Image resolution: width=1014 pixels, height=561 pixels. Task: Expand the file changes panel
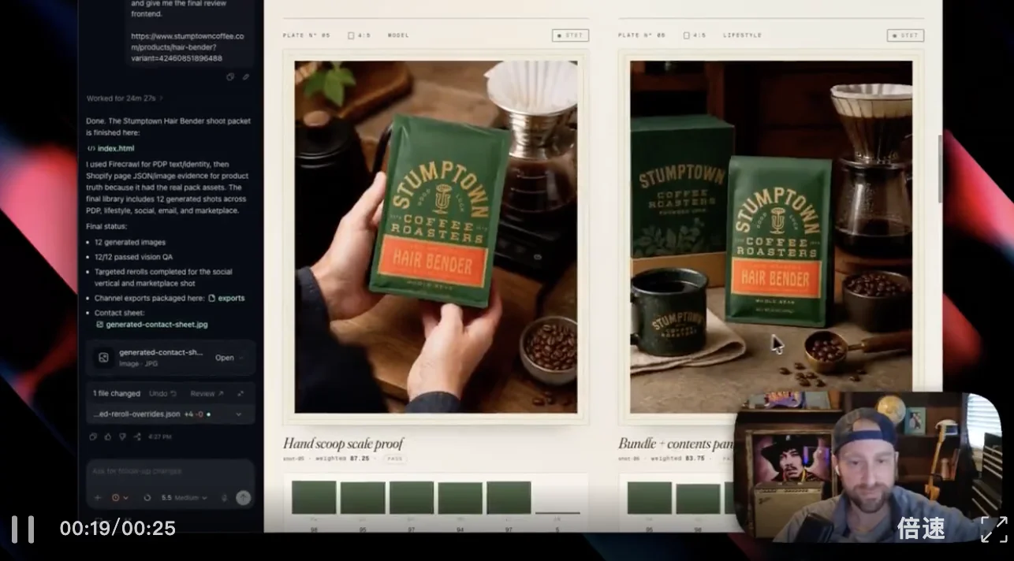pyautogui.click(x=240, y=393)
